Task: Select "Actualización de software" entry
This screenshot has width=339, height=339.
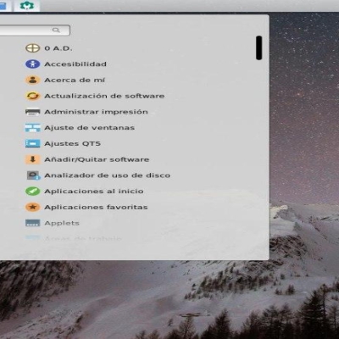Action: coord(104,96)
